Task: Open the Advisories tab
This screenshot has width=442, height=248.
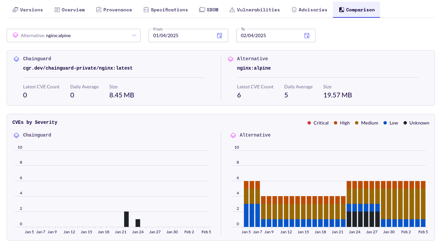Action: tap(310, 9)
